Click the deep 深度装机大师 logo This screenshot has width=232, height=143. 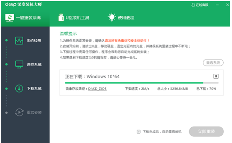pyautogui.click(x=23, y=4)
